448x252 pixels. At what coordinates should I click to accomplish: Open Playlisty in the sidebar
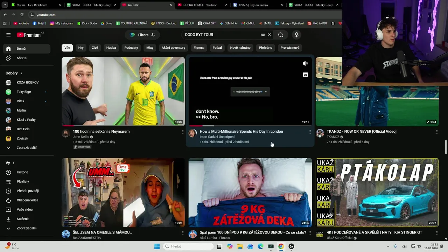point(27,182)
